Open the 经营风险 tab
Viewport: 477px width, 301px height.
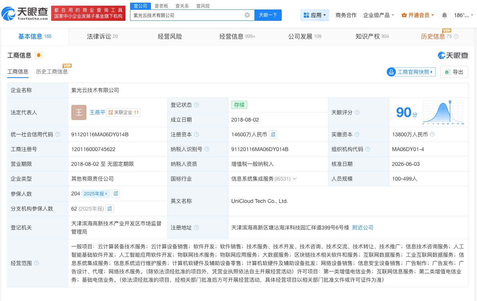coord(170,36)
